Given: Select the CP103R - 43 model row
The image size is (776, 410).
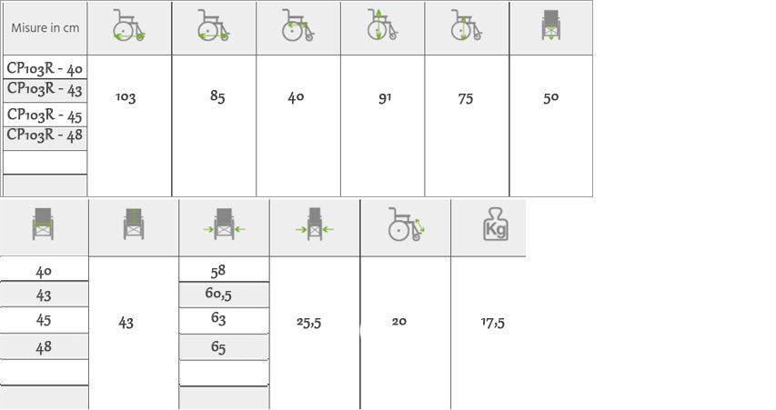Looking at the screenshot, I should click(x=45, y=89).
